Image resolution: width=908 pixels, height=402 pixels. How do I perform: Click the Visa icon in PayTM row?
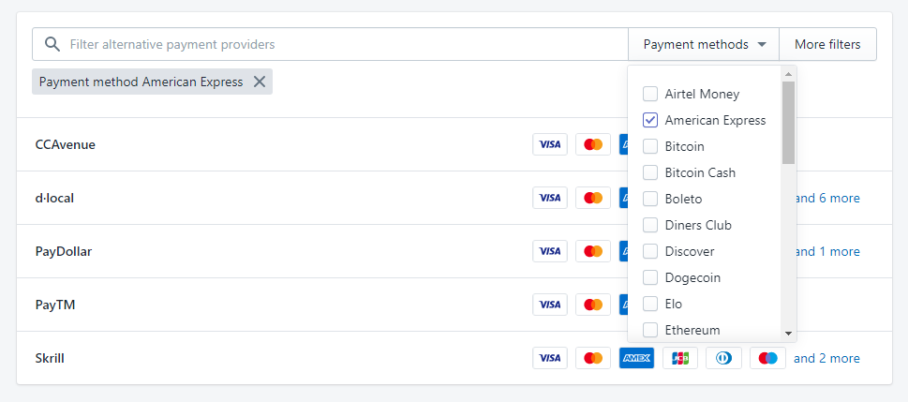tap(550, 305)
